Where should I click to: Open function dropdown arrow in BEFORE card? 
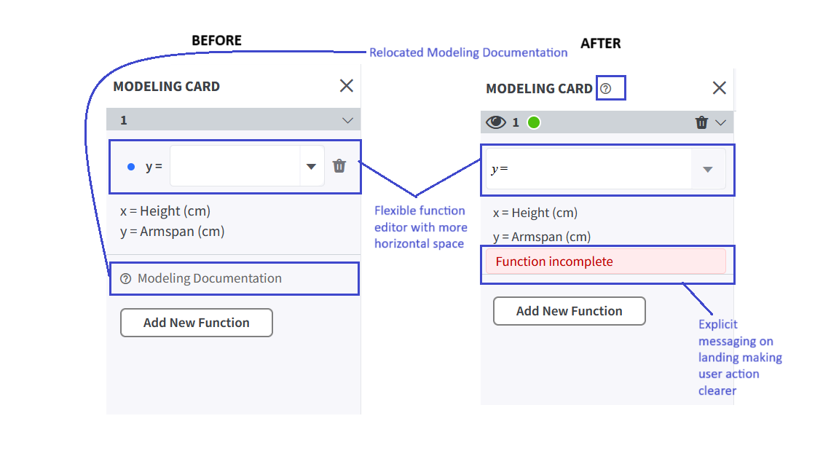[x=312, y=166]
